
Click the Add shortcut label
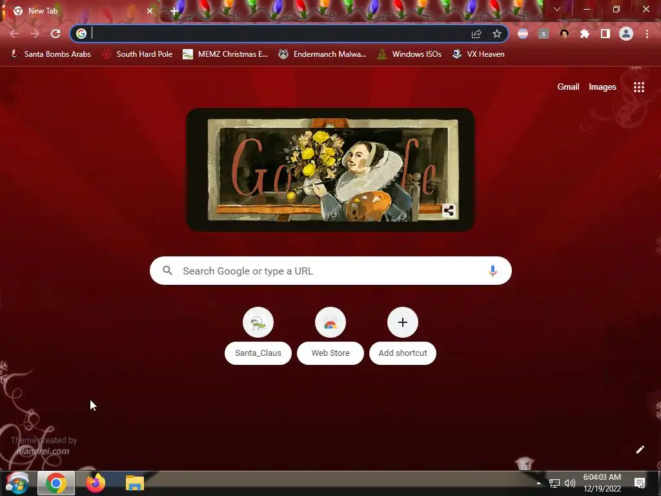[x=403, y=353]
